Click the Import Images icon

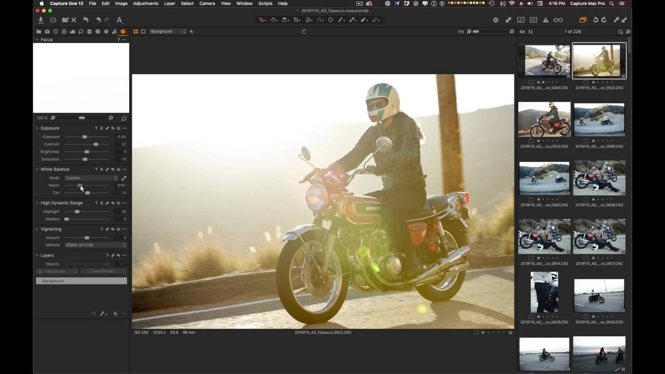click(x=41, y=20)
